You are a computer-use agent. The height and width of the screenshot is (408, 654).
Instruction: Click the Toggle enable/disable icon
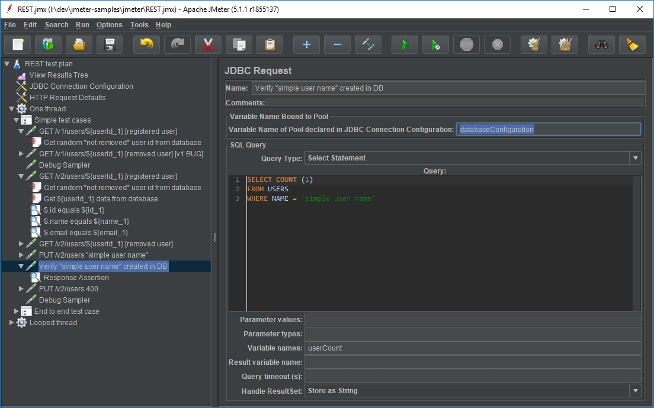click(368, 44)
